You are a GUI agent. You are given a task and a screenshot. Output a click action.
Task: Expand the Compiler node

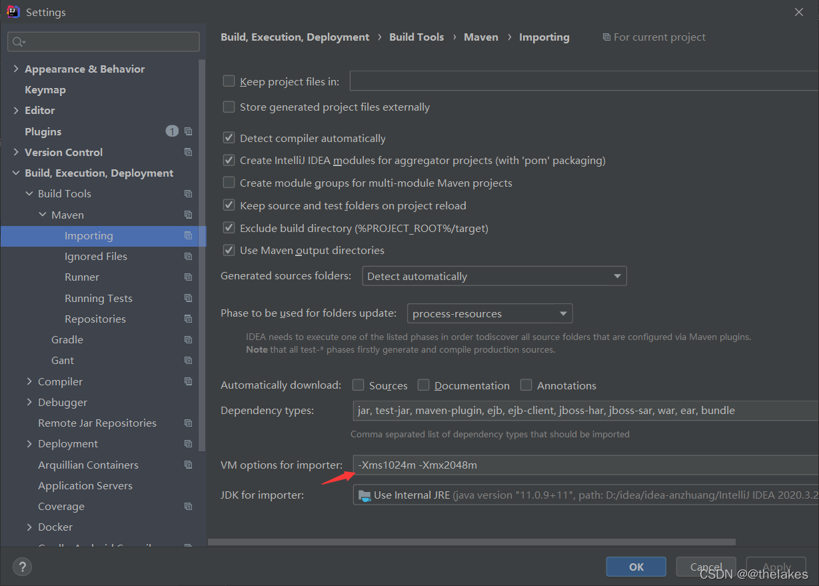(x=29, y=381)
